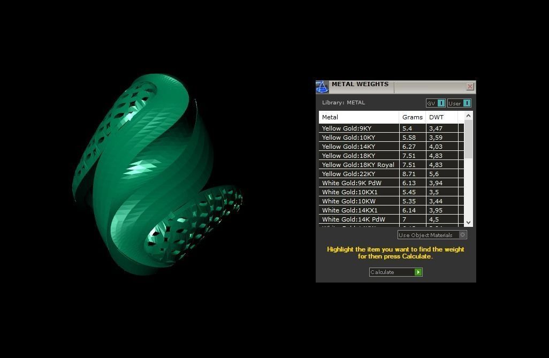Select the Yellow Gold:18KY row
The image size is (549, 358).
(391, 156)
